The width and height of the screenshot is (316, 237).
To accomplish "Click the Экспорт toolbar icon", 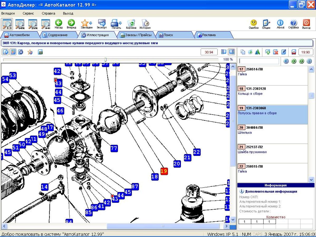I will [102, 24].
